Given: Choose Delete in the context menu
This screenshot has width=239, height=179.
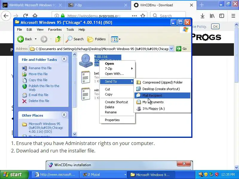Looking at the screenshot, I should pyautogui.click(x=117, y=107).
